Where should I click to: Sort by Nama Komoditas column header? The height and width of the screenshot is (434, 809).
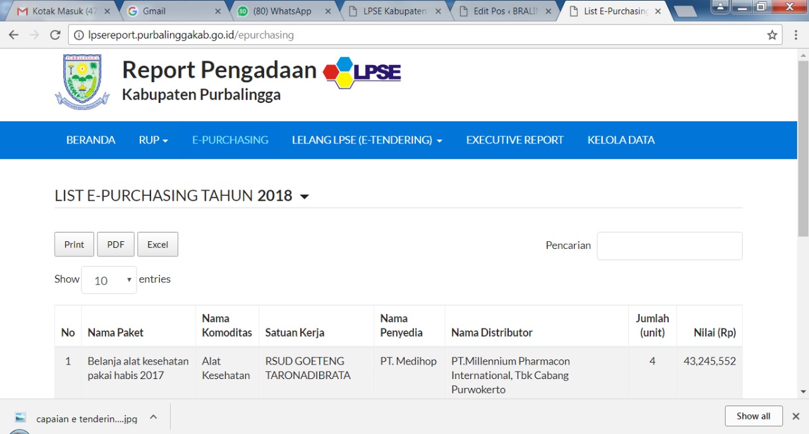228,326
